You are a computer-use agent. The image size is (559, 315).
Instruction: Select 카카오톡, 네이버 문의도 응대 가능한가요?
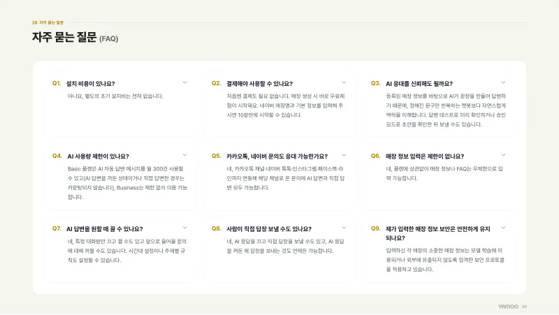coord(277,156)
